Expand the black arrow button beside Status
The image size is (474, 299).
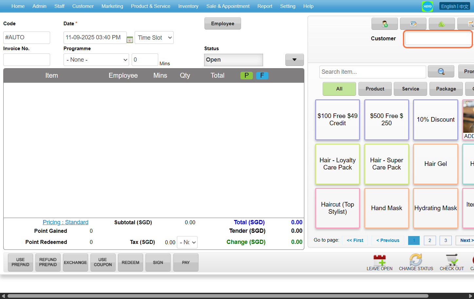(294, 60)
